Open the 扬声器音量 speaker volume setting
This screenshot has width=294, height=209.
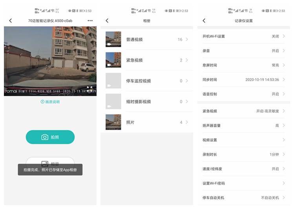pyautogui.click(x=244, y=125)
